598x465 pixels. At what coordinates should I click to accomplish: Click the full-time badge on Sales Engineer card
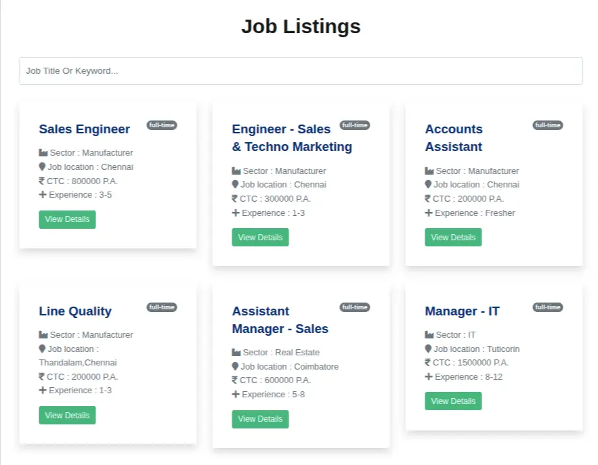pyautogui.click(x=162, y=125)
